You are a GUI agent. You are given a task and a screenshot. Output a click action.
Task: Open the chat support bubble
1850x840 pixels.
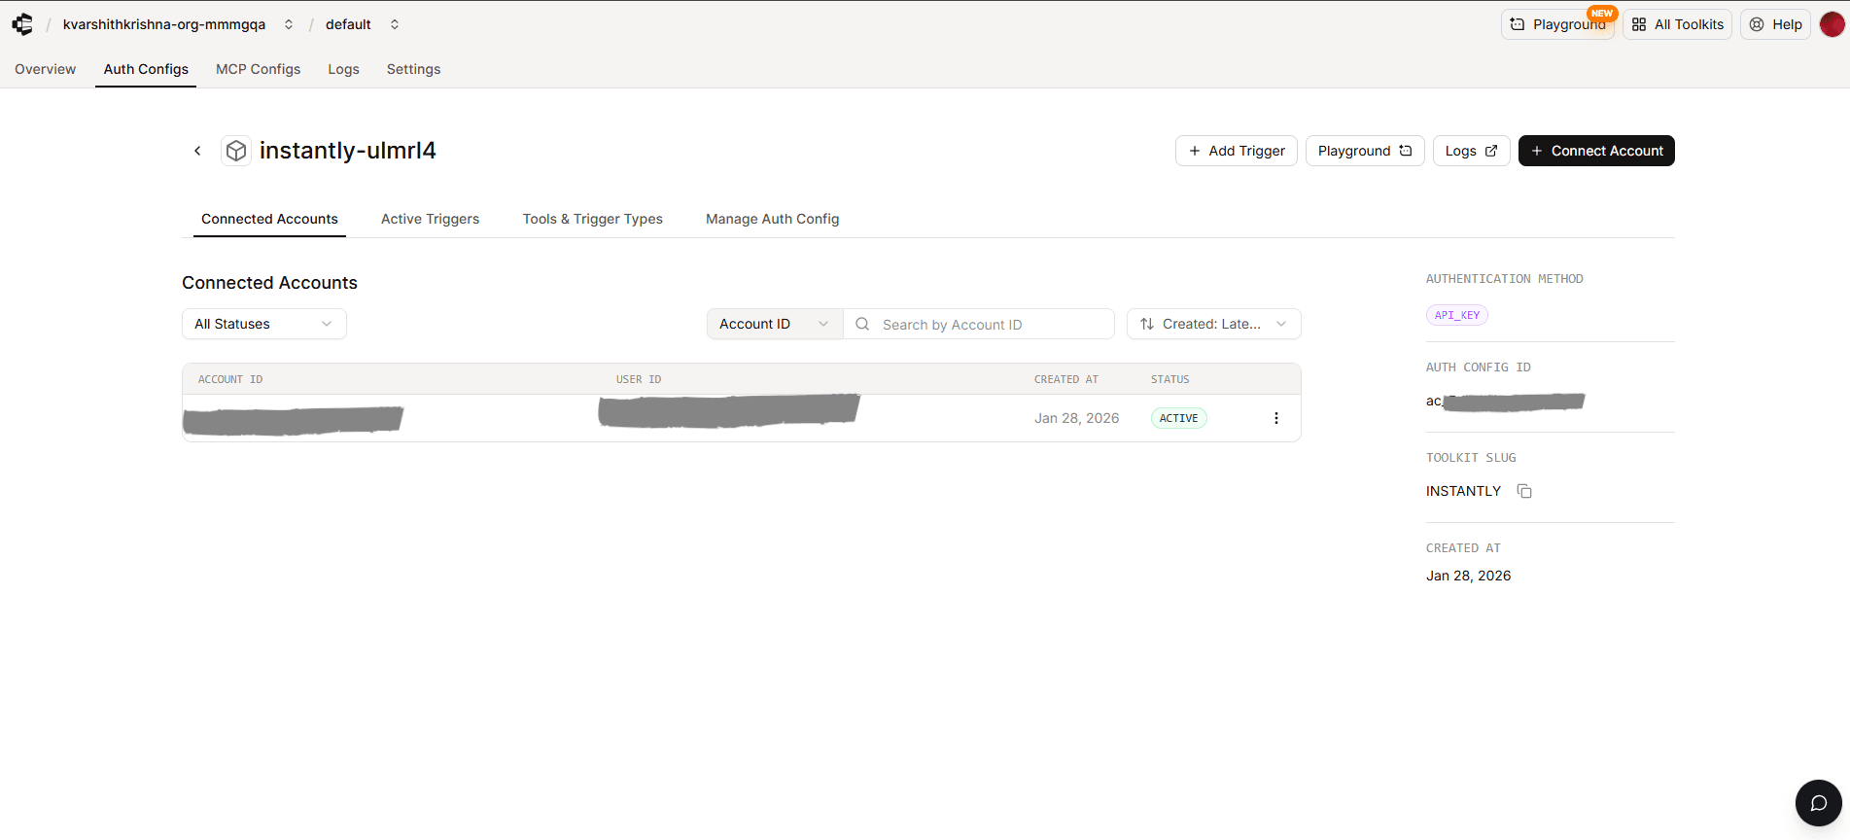(x=1818, y=803)
